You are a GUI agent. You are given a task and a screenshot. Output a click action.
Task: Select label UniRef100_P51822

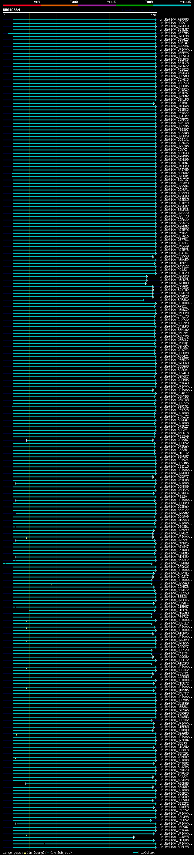[x=174, y=113]
